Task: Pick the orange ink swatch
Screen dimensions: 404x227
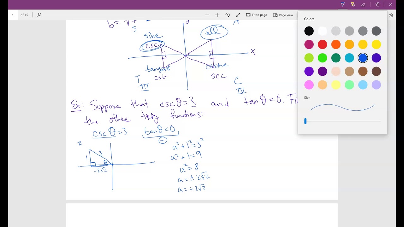Action: coord(336,44)
